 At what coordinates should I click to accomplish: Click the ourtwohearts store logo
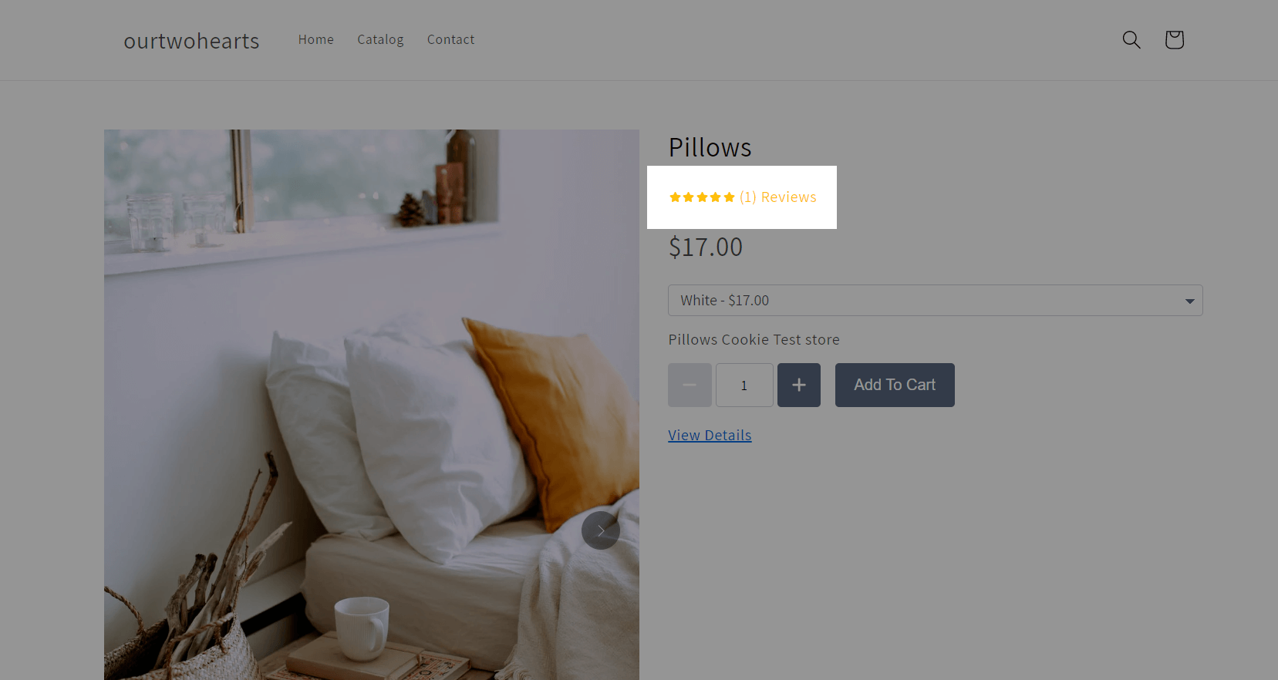click(x=191, y=41)
